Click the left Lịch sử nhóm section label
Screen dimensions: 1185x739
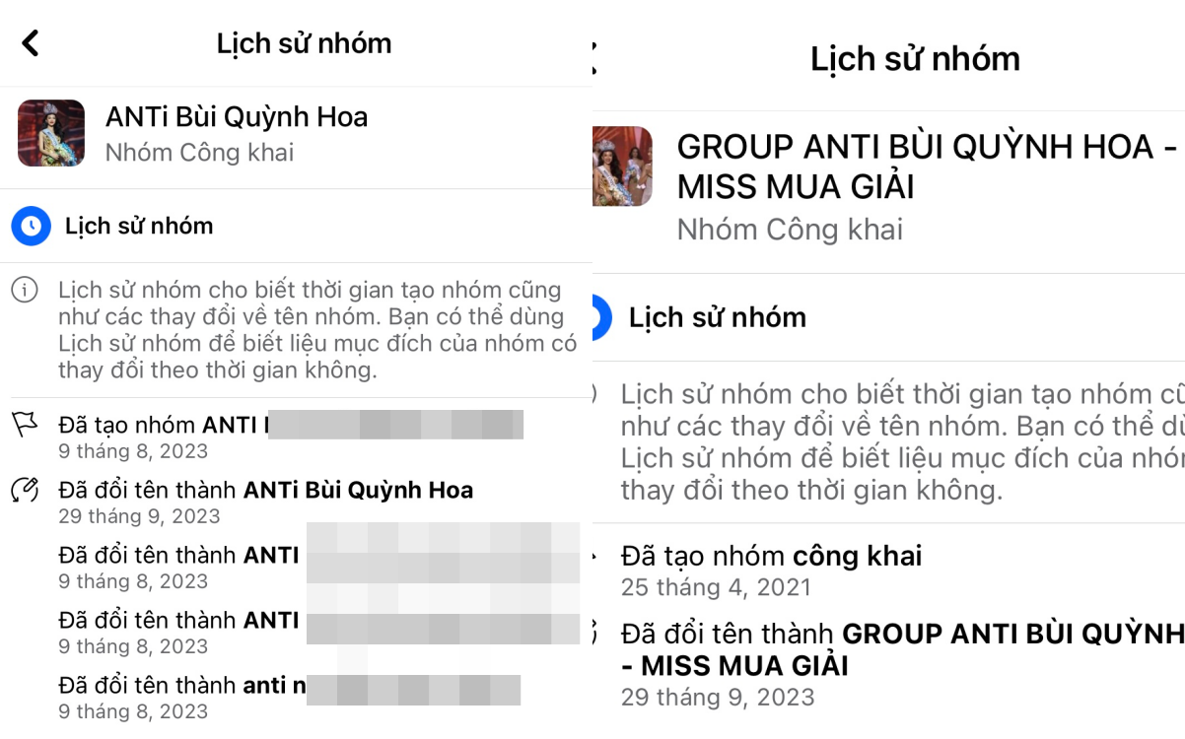139,226
